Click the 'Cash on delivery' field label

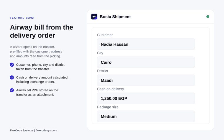(111, 89)
